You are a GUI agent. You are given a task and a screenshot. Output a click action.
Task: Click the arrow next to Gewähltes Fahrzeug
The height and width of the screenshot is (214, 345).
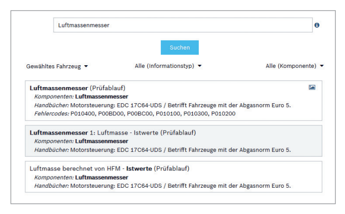[86, 66]
